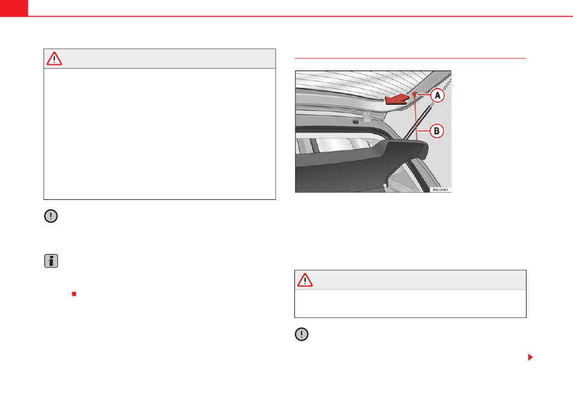Click the red hand pointer in the illustration

pyautogui.click(x=397, y=99)
